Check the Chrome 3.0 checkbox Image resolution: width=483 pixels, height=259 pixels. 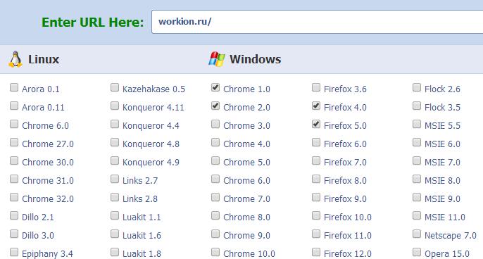point(215,124)
